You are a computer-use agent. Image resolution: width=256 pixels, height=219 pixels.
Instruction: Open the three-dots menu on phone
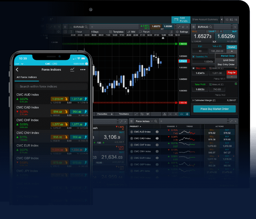tap(83, 70)
